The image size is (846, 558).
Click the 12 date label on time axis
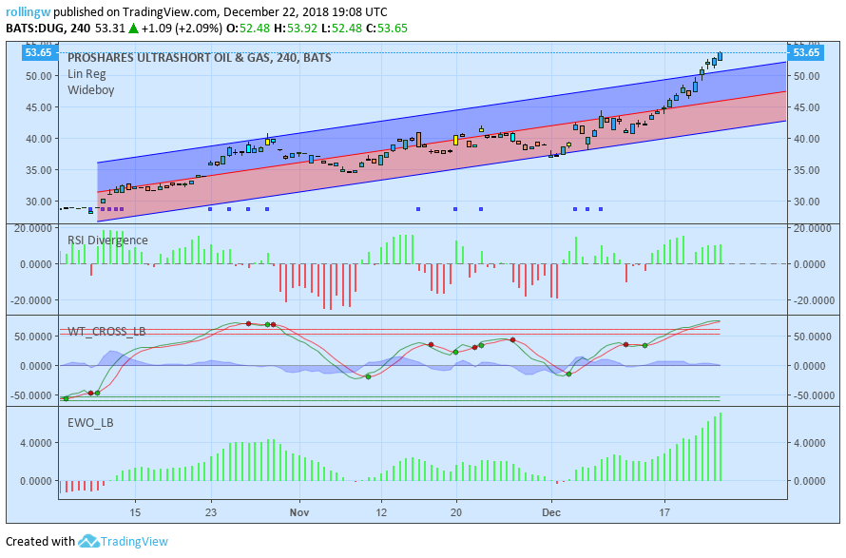coord(381,512)
